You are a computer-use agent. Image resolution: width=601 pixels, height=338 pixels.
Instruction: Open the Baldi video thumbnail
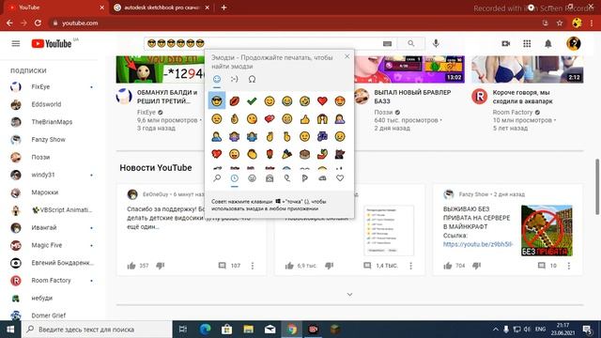(x=161, y=69)
